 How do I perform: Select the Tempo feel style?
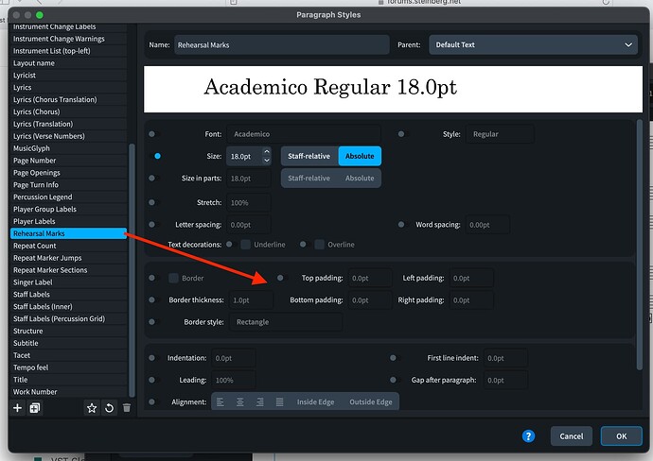coord(68,367)
